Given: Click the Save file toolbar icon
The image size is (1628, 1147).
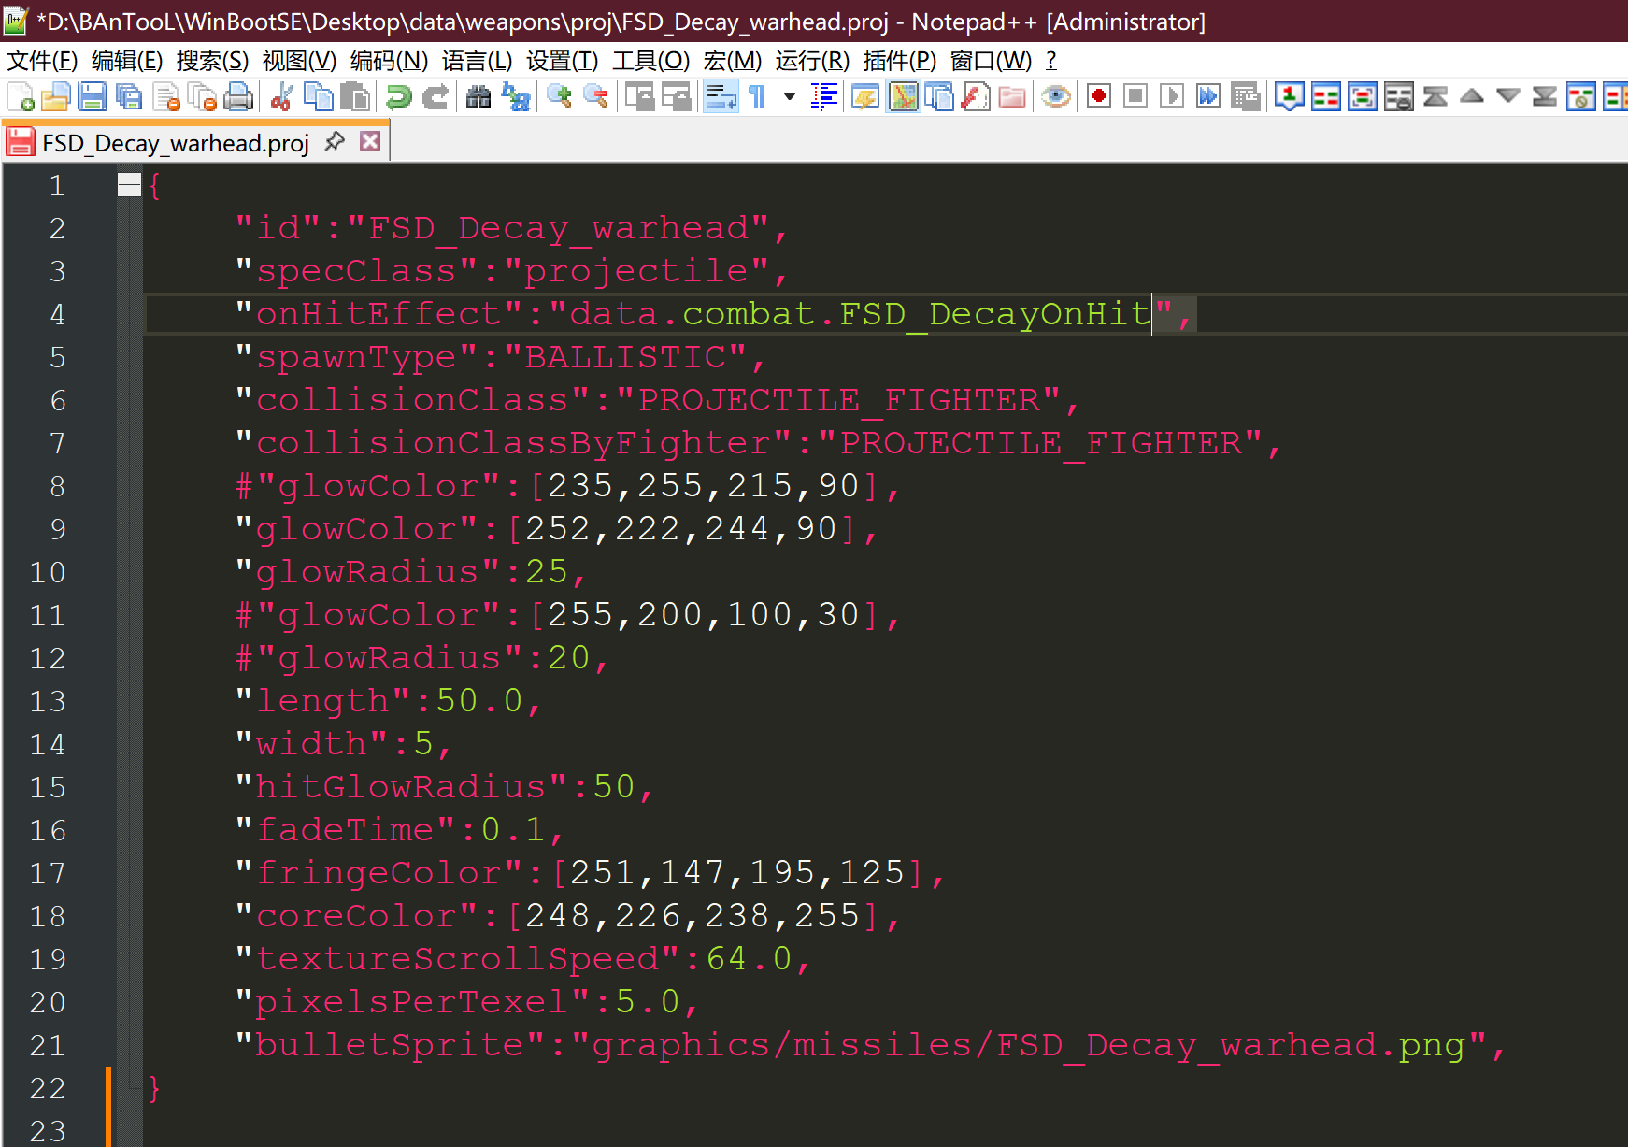Looking at the screenshot, I should pyautogui.click(x=93, y=96).
